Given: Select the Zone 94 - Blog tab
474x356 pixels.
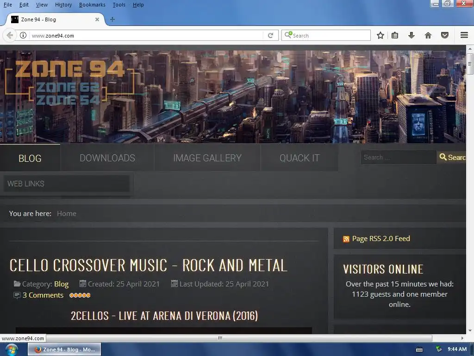Looking at the screenshot, I should tap(55, 19).
